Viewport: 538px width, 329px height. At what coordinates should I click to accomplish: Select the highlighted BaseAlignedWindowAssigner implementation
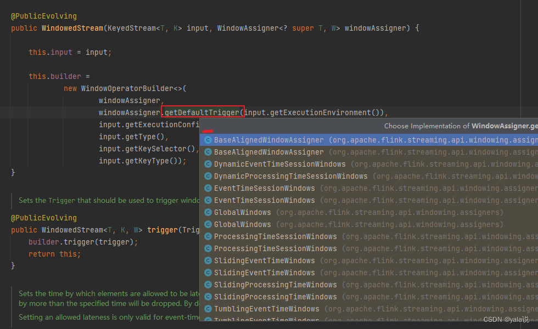click(369, 140)
